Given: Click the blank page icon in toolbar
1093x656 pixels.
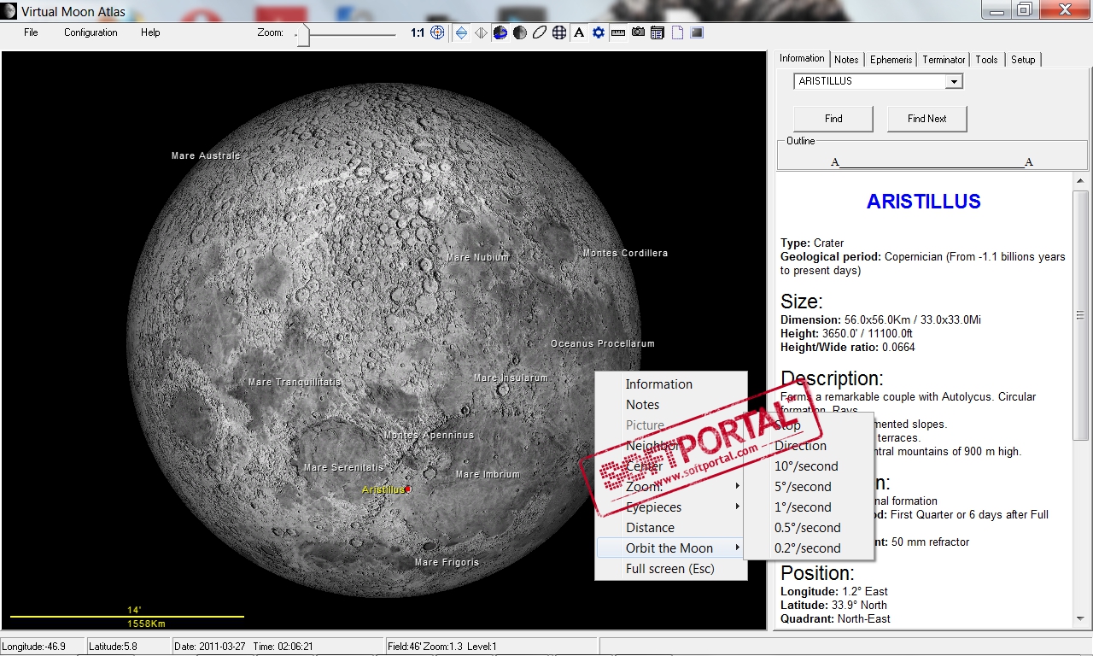Looking at the screenshot, I should 677,32.
